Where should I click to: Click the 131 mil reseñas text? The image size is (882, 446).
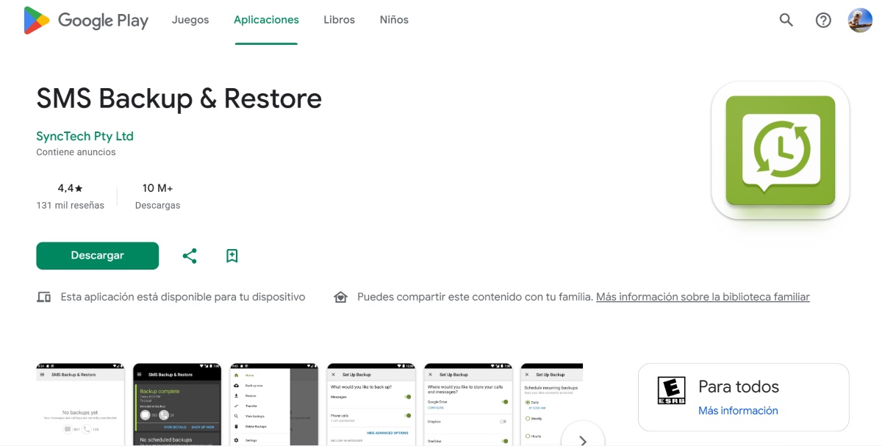[70, 206]
